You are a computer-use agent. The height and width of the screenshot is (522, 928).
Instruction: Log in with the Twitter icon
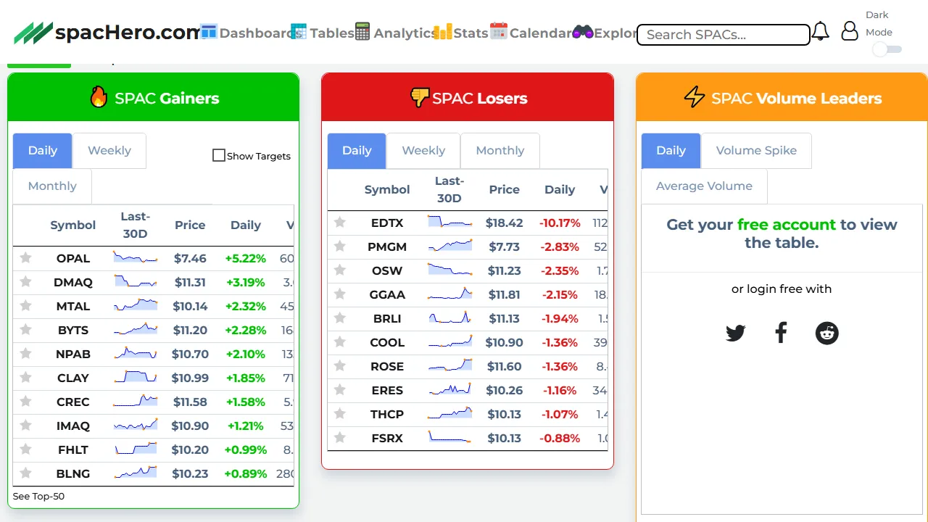tap(735, 333)
